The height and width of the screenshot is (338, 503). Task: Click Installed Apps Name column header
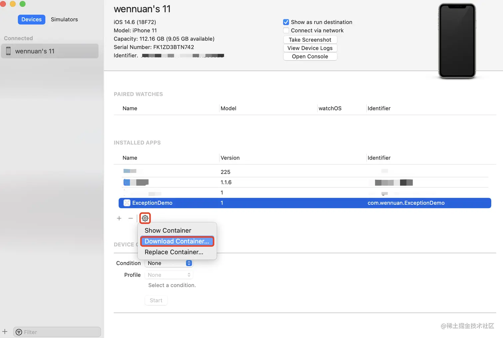tap(130, 158)
